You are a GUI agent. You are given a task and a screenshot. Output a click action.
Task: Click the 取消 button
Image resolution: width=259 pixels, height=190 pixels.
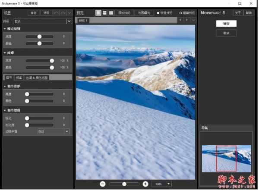[227, 33]
